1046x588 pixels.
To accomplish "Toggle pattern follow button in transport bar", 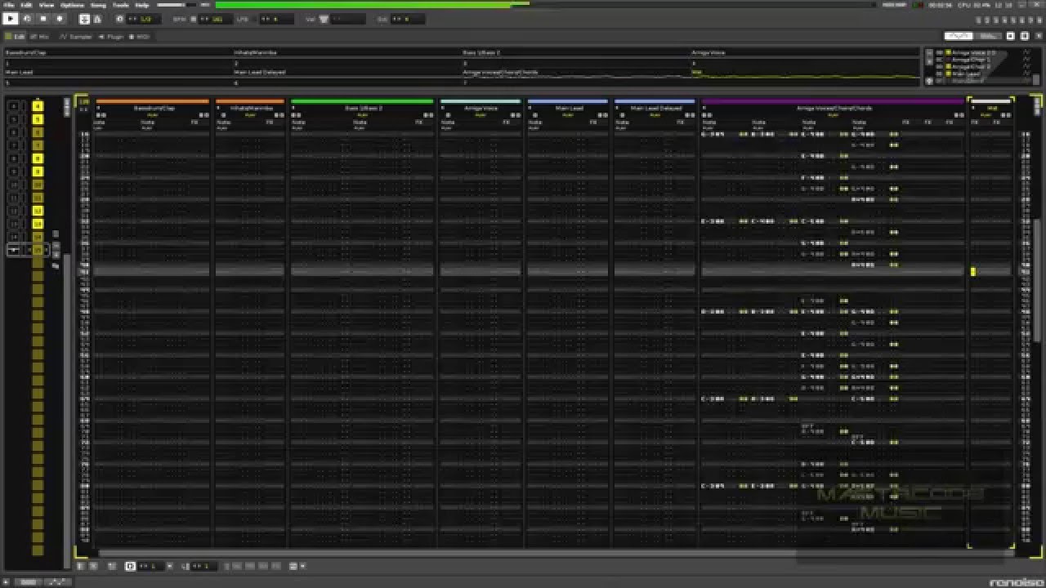I will [84, 19].
